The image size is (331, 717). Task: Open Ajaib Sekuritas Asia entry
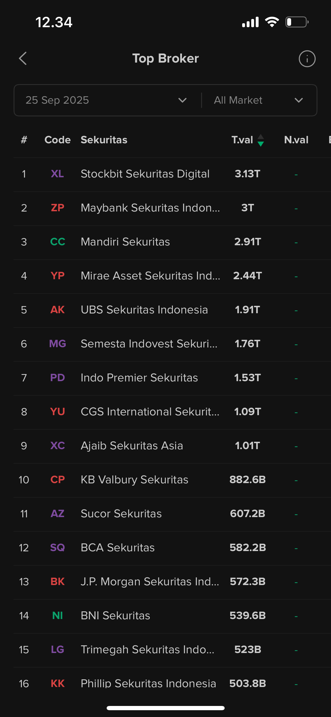pyautogui.click(x=172, y=446)
